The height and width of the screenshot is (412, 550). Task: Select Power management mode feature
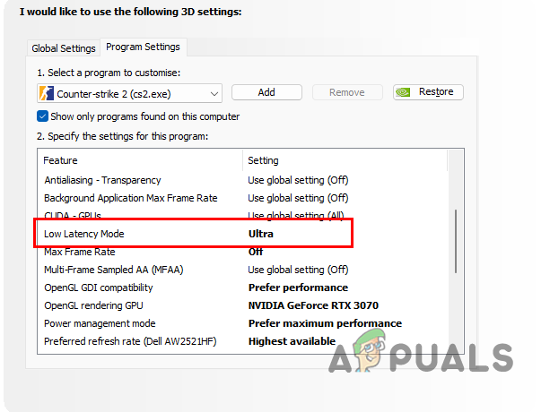click(100, 323)
